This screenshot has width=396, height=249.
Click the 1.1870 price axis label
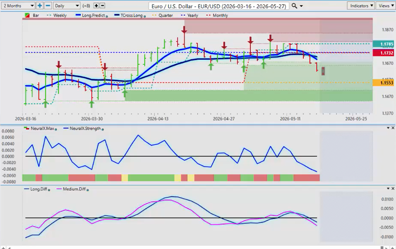387,30
